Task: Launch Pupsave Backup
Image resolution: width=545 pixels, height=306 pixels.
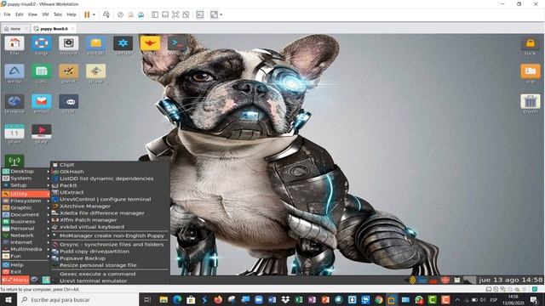Action: click(110, 258)
